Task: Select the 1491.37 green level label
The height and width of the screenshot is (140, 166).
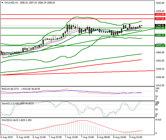Action: coord(160,35)
